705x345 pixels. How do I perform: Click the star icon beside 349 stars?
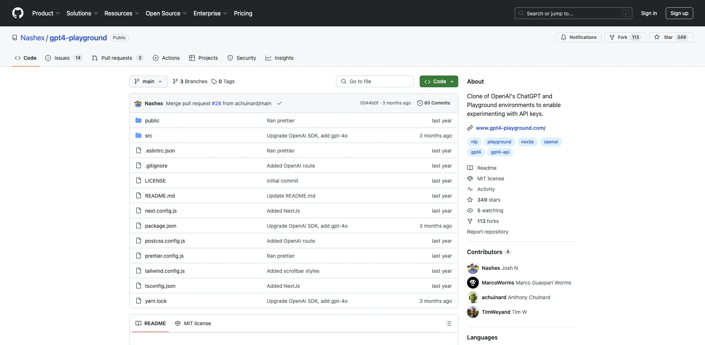(x=470, y=200)
